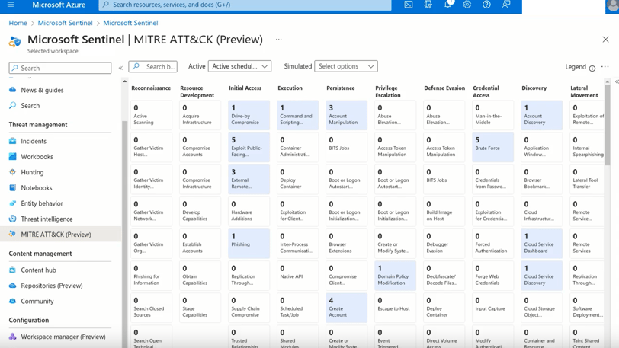This screenshot has height=348, width=619.
Task: Open the Azure portal hamburger menu
Action: coord(11,5)
